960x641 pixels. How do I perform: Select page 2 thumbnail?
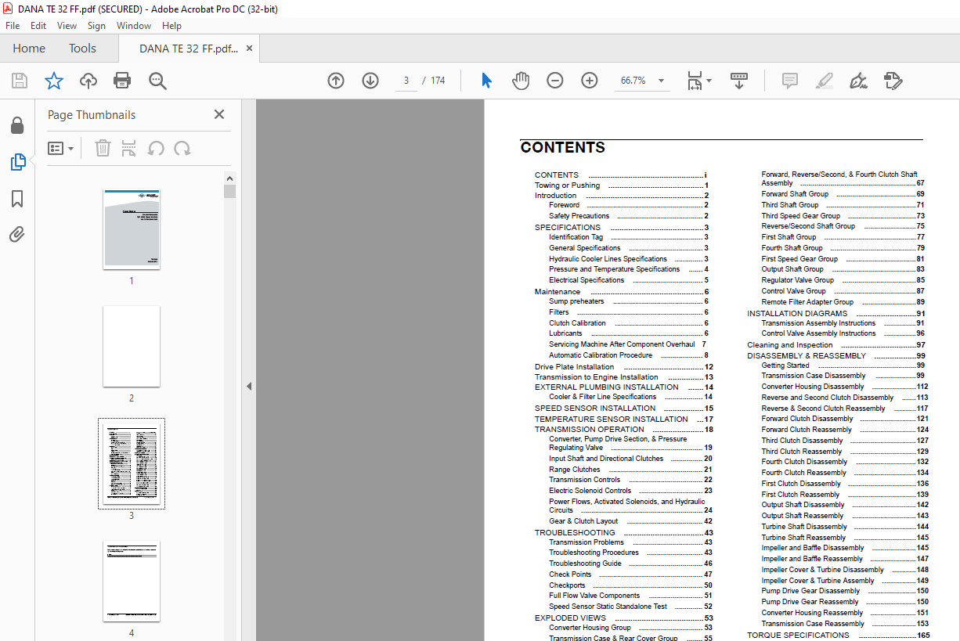click(x=132, y=346)
